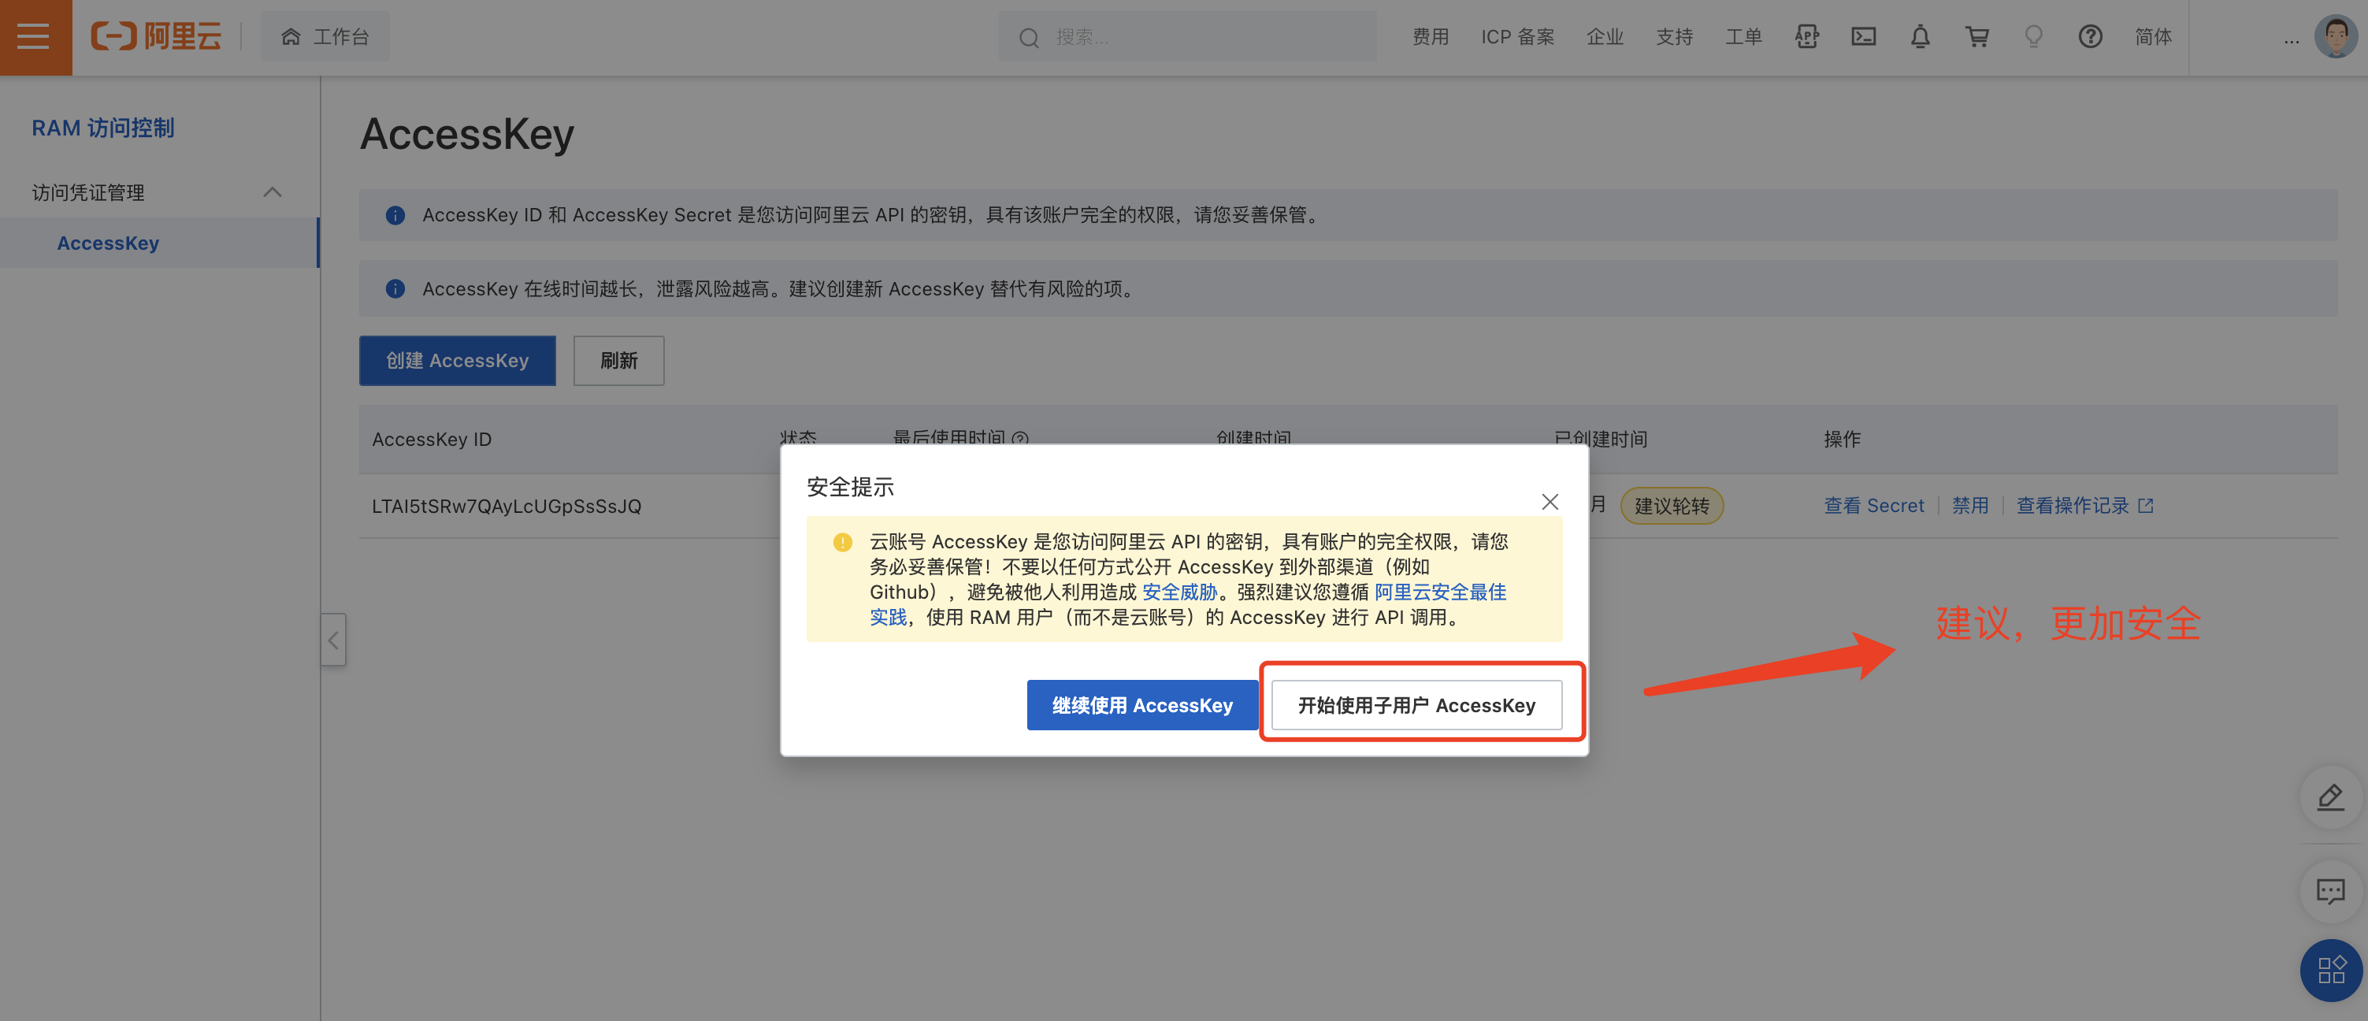2368x1021 pixels.
Task: Open the help question mark icon
Action: [2089, 37]
